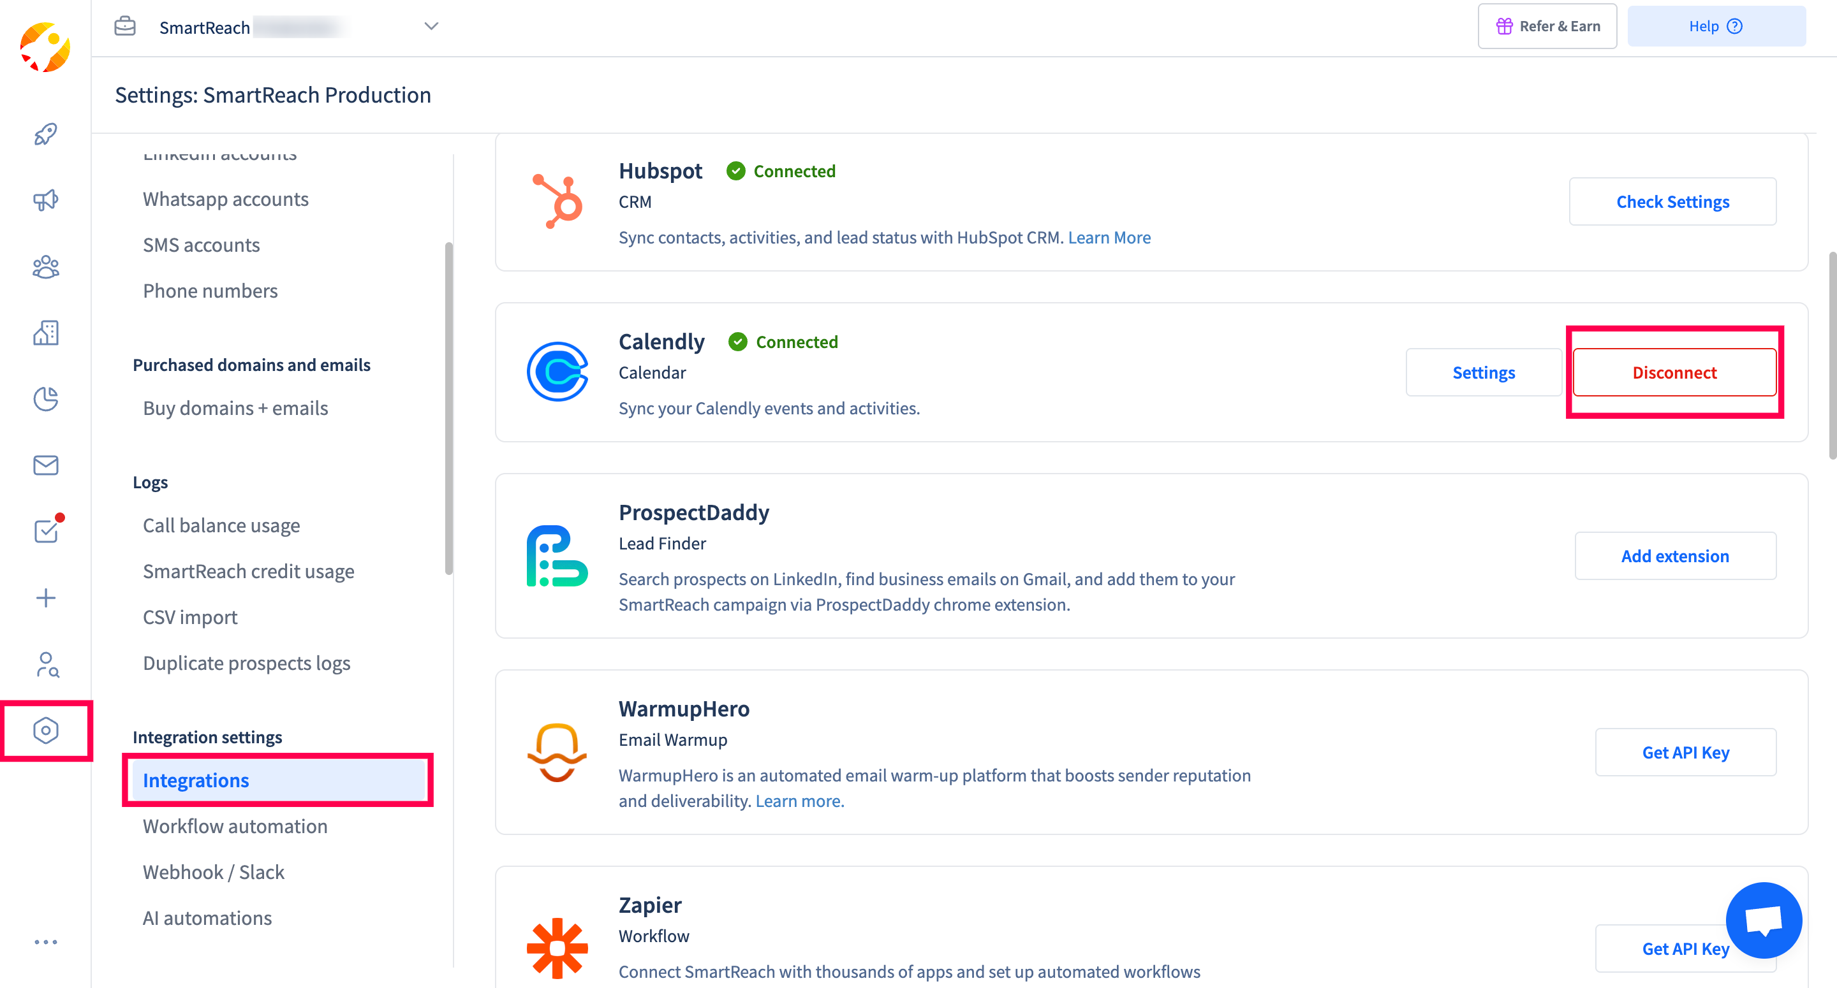Expand the SmartReach team dropdown chevron
This screenshot has height=988, width=1837.
point(431,26)
